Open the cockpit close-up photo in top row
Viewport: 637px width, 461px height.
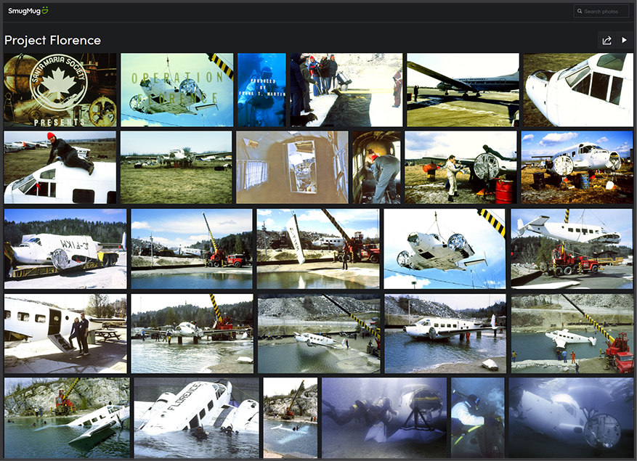click(577, 90)
